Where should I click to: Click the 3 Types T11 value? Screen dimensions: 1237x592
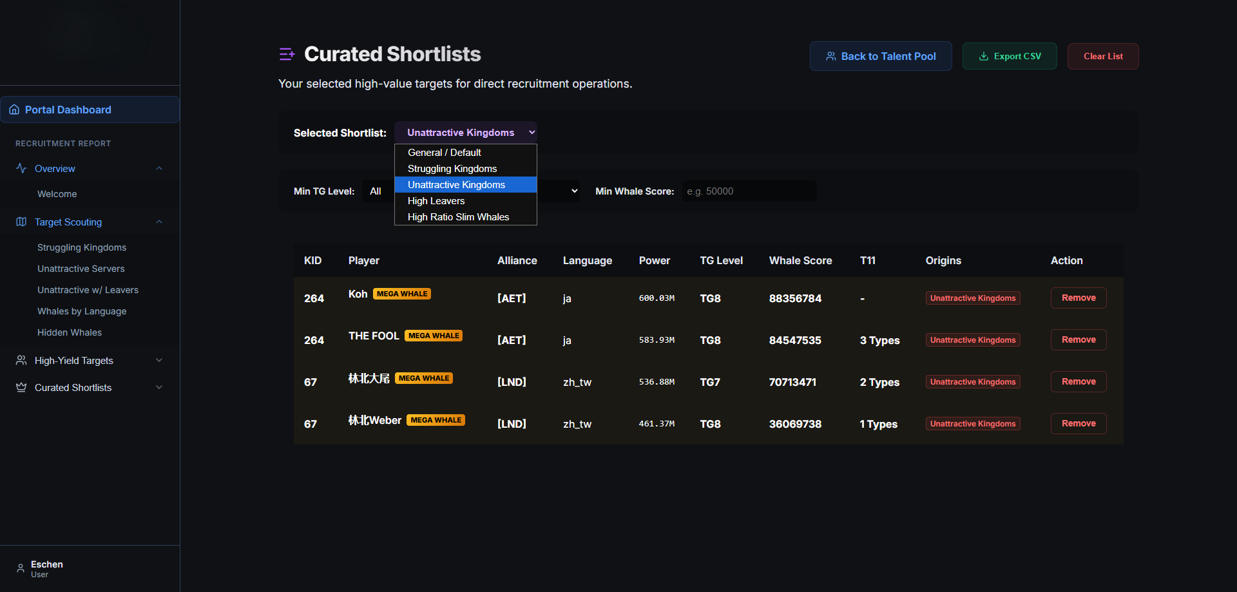coord(879,340)
